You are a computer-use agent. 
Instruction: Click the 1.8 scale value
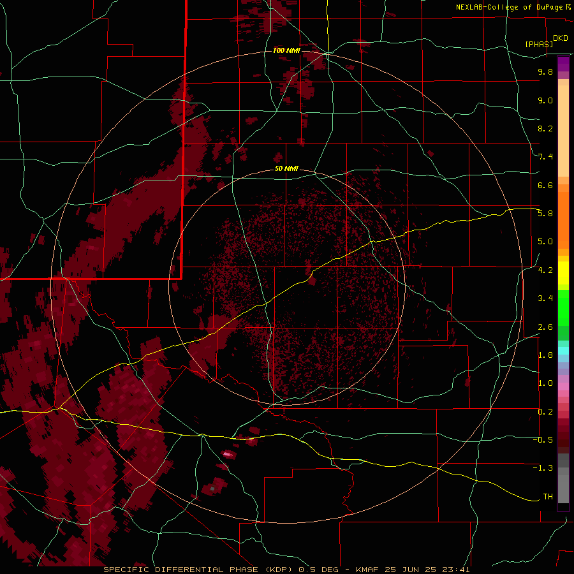point(545,355)
